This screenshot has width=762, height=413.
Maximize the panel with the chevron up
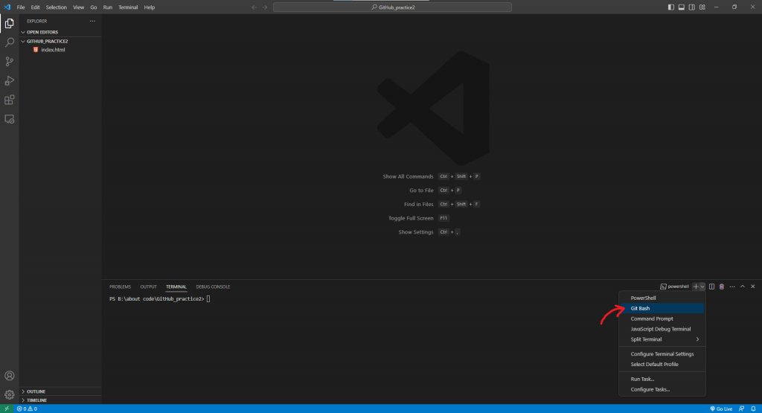click(x=743, y=286)
